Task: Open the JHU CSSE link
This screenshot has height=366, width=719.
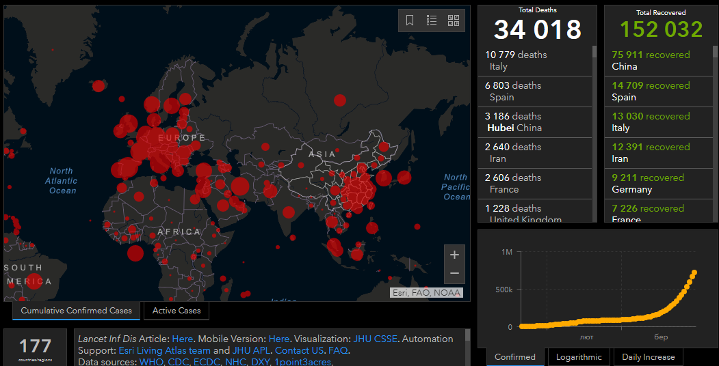Action: point(375,339)
